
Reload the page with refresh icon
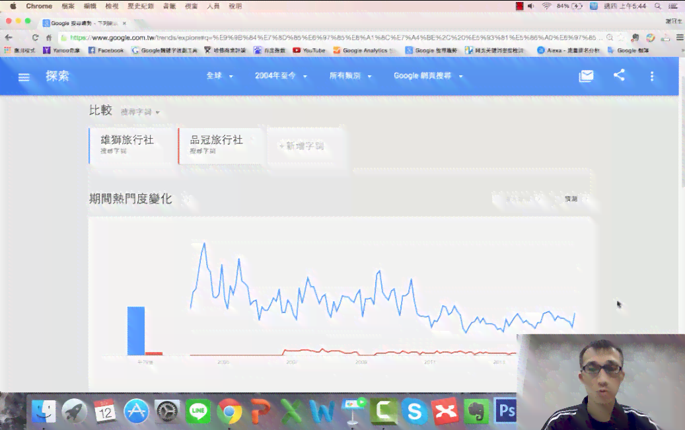tap(35, 38)
